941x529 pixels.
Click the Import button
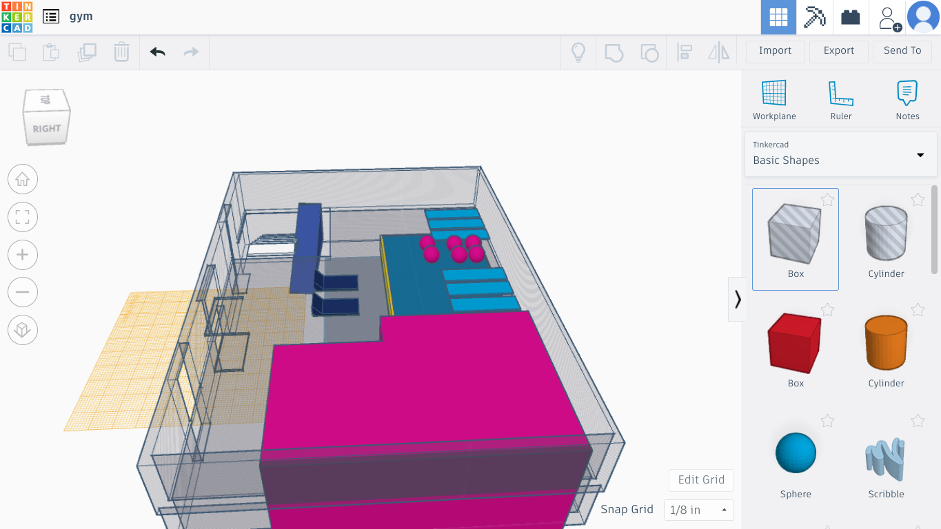pyautogui.click(x=775, y=51)
